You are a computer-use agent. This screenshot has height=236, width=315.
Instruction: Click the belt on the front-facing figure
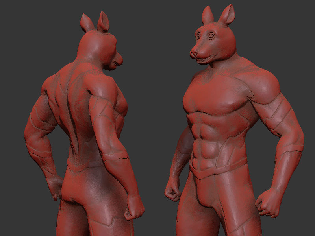click(x=218, y=168)
